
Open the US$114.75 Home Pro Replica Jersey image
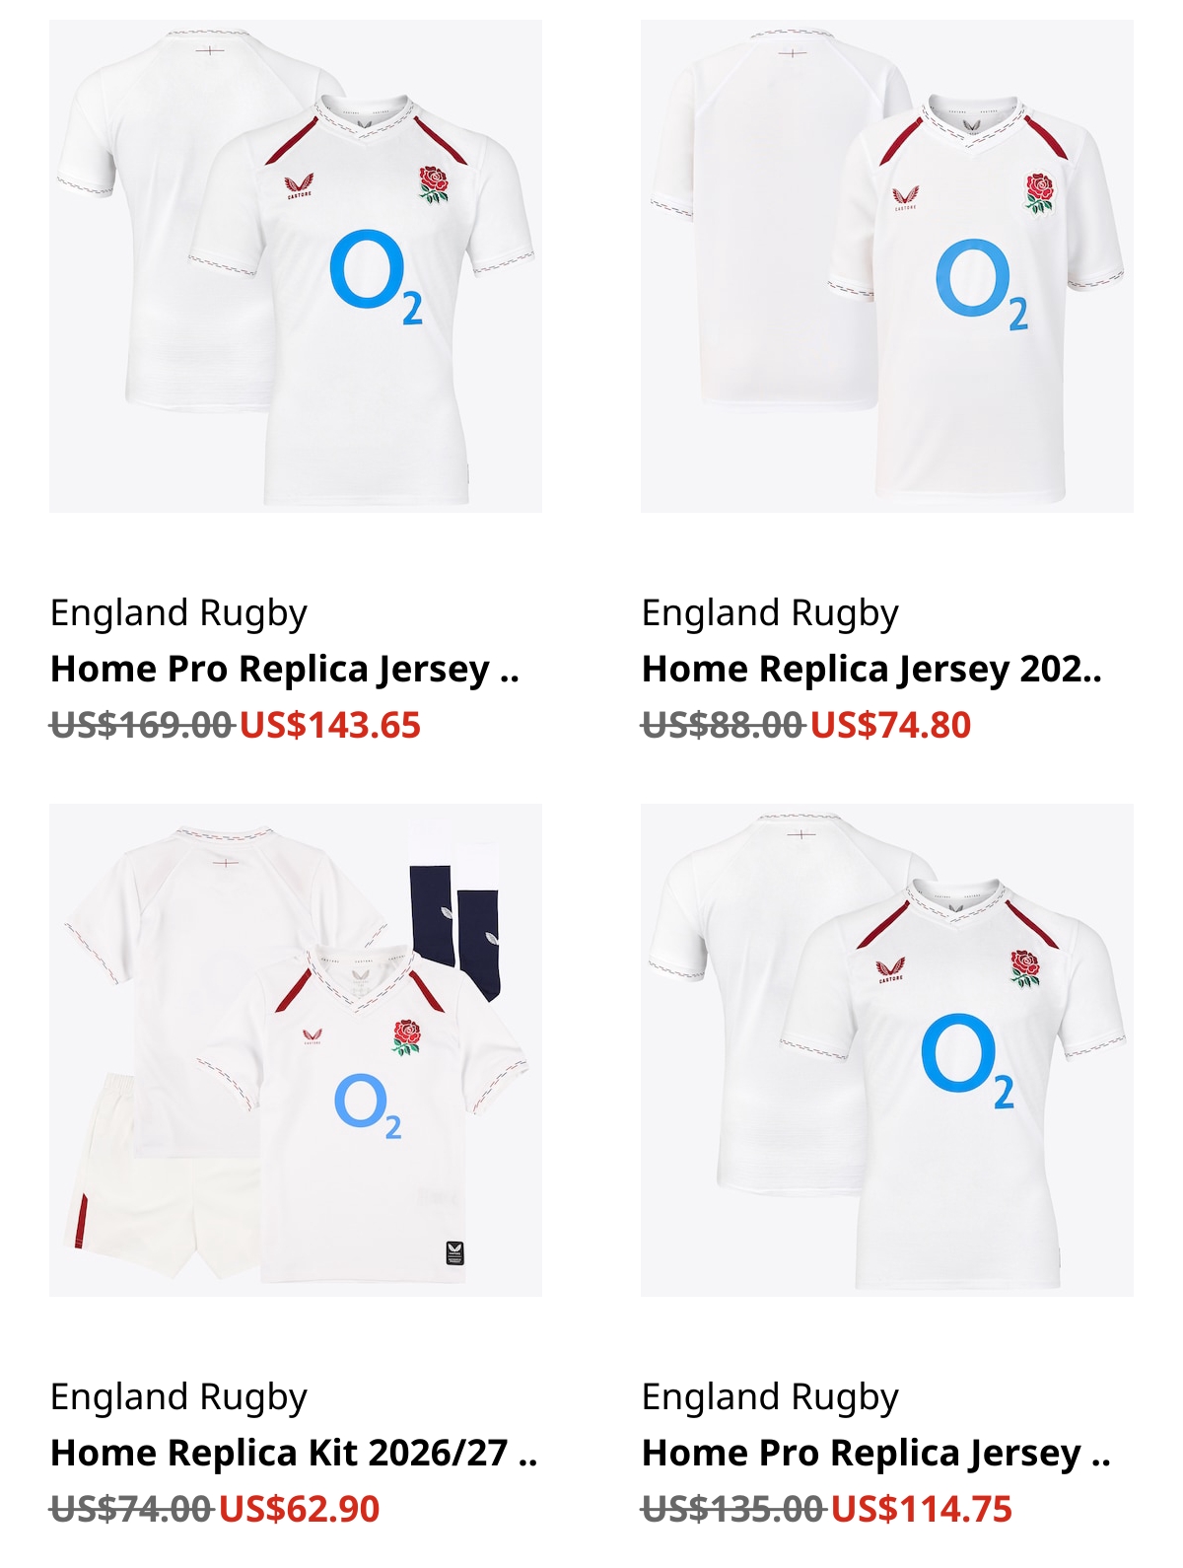(x=887, y=1050)
